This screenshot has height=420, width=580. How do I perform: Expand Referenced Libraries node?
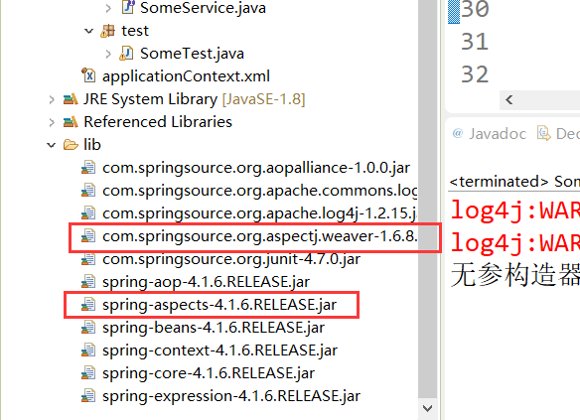click(x=52, y=122)
